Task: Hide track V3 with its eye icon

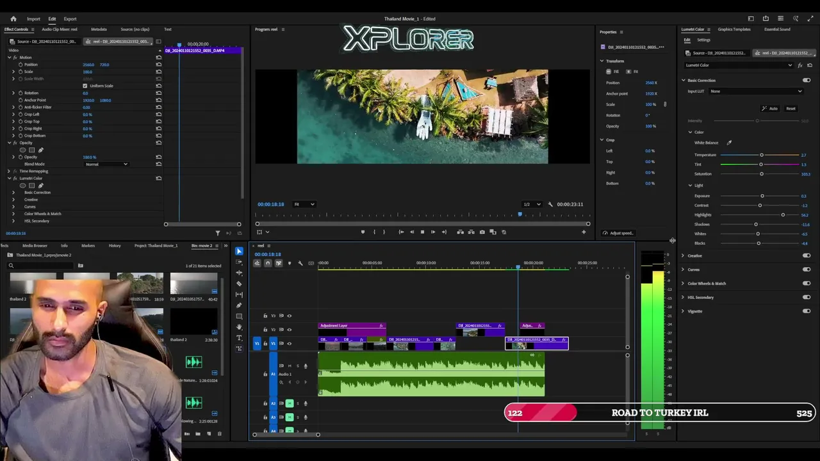Action: 289,316
